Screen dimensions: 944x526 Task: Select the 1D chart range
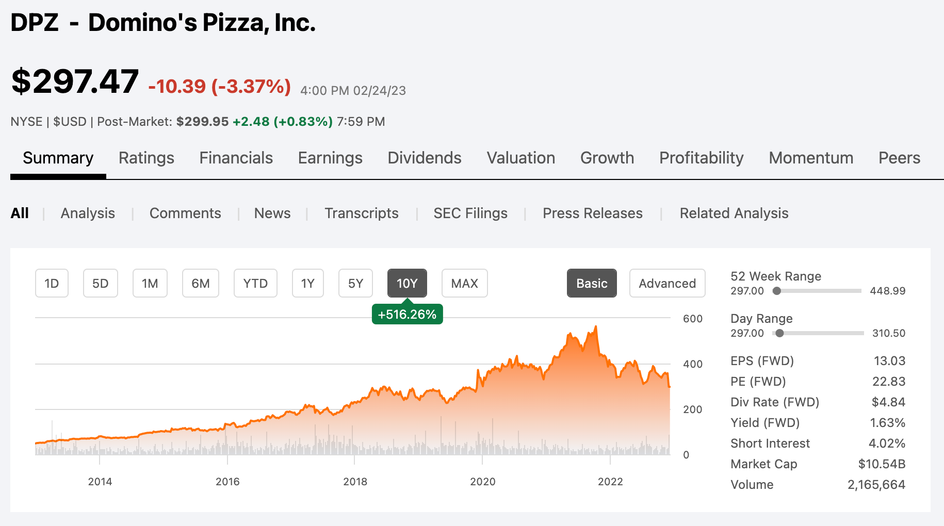pos(52,283)
